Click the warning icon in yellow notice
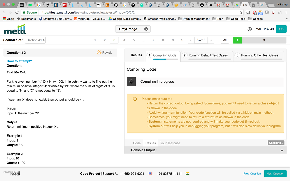 point(135,99)
